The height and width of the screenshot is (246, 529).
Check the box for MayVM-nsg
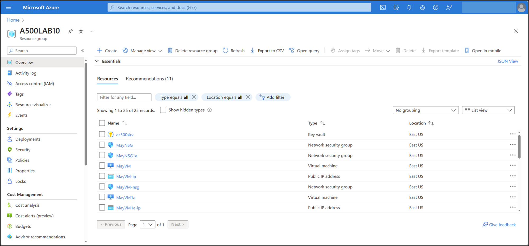(102, 187)
